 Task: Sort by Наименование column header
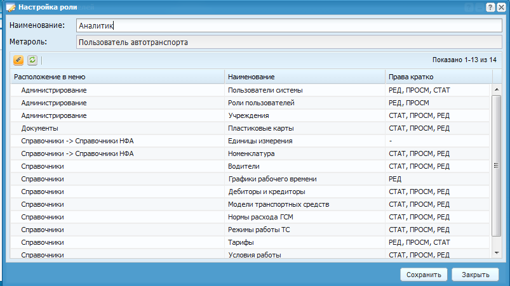coord(305,77)
